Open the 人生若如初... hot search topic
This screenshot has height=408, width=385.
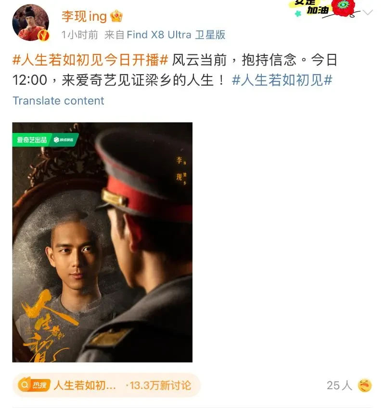click(x=85, y=385)
